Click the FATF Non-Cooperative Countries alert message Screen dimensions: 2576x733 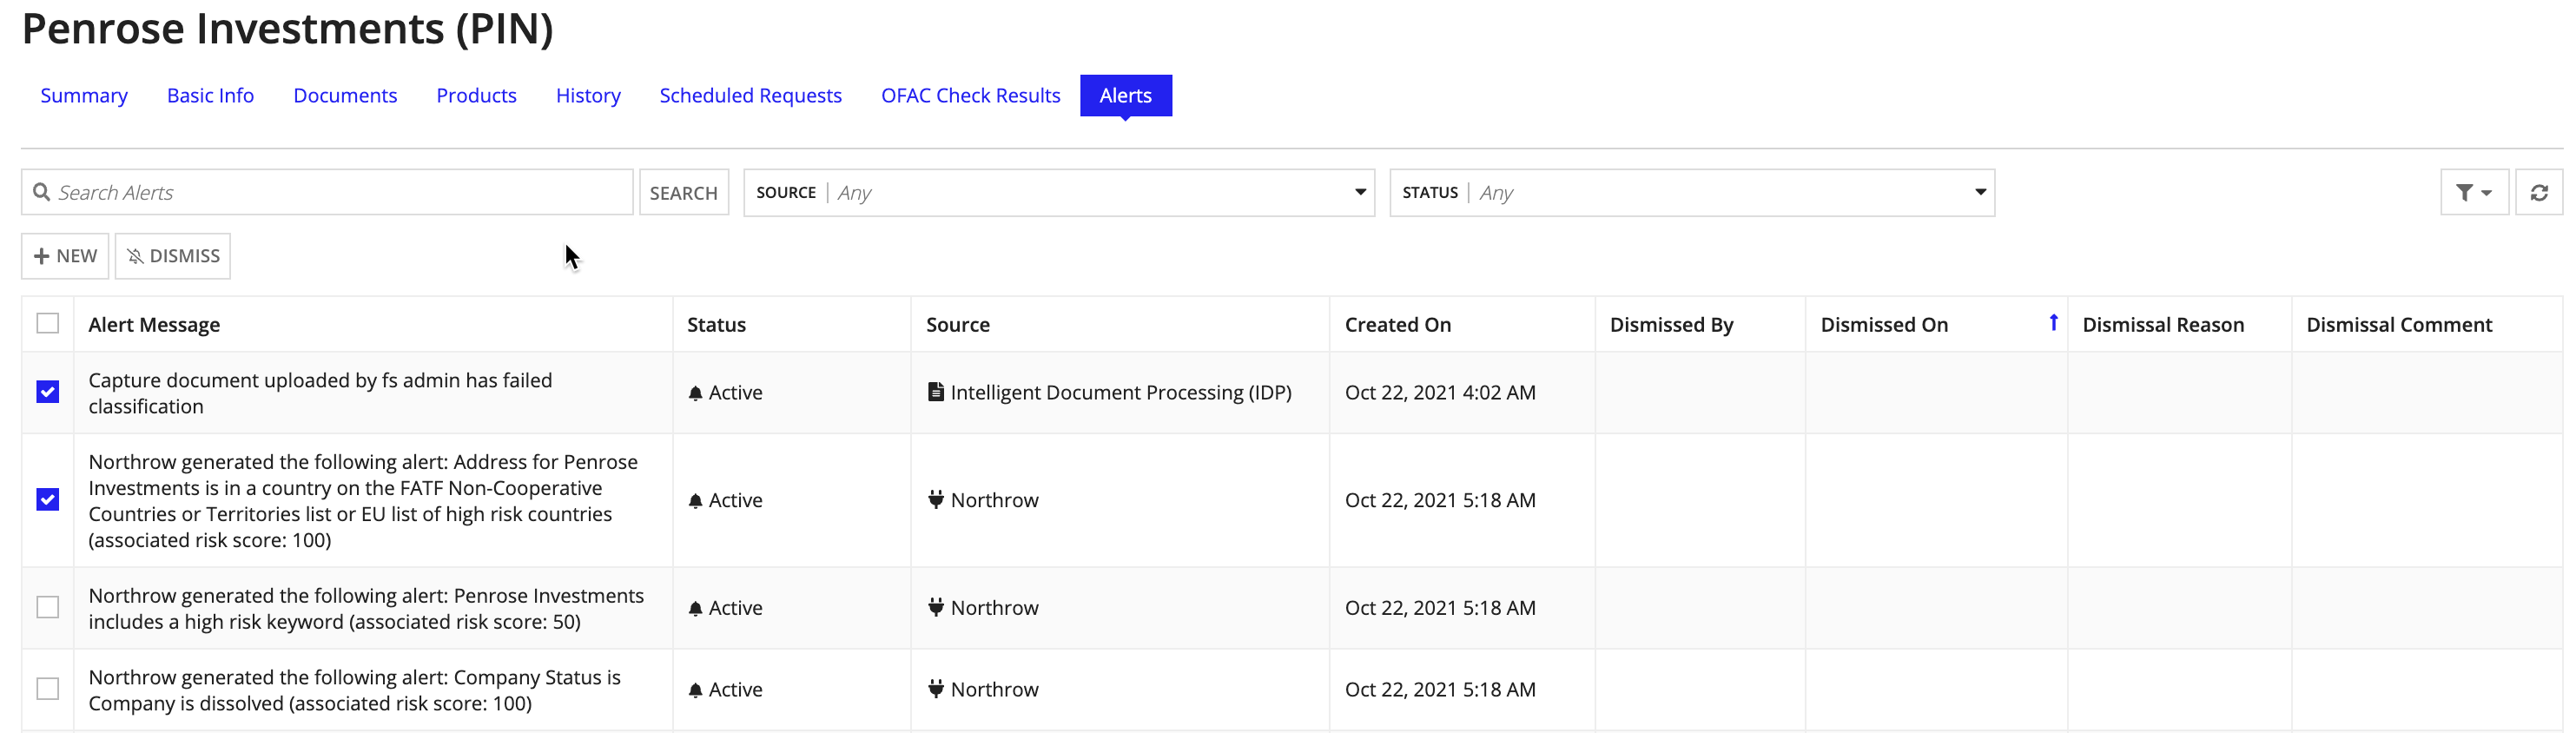[x=363, y=501]
